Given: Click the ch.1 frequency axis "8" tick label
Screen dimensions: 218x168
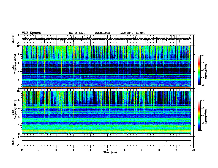Looking at the screenshot, I should tap(19, 54).
